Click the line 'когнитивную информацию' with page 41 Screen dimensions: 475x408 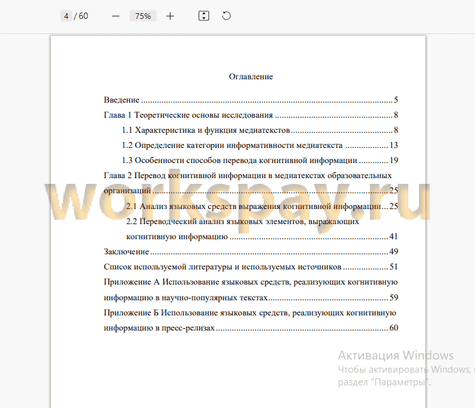[262, 237]
